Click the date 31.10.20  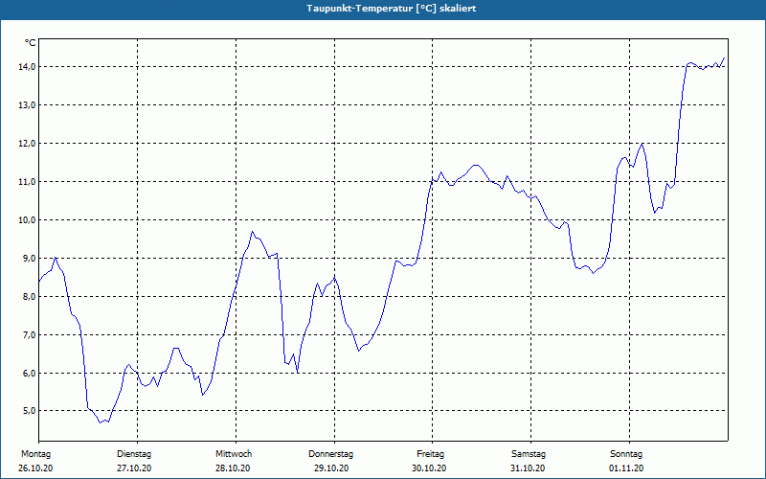click(x=528, y=468)
